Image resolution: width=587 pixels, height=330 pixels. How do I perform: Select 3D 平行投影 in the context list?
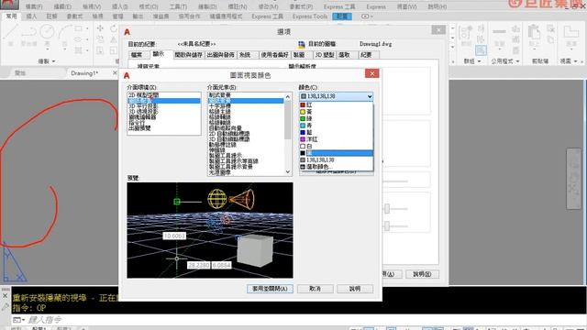163,106
